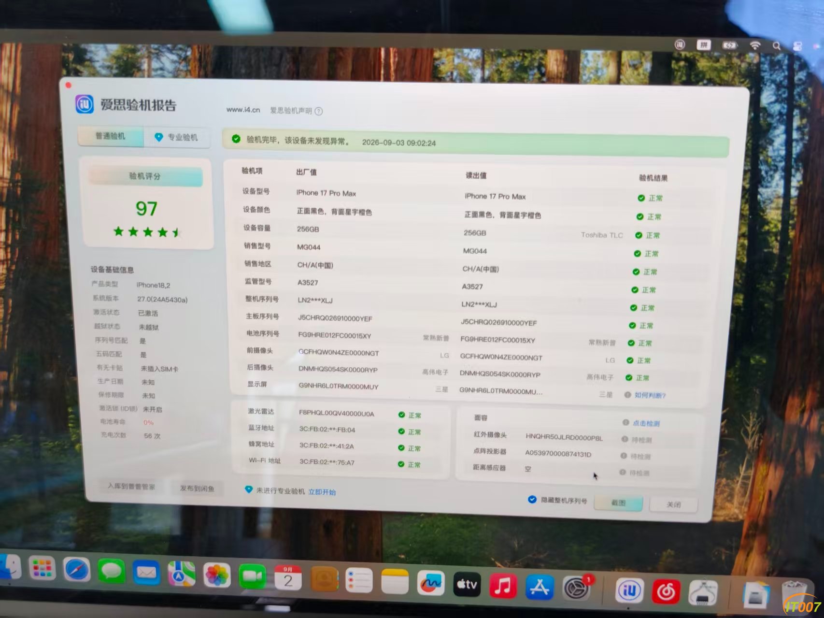This screenshot has width=824, height=618.
Task: Click the Wi-Fi 地址 value 3C:FB:02:**:75:A7
Action: point(327,462)
